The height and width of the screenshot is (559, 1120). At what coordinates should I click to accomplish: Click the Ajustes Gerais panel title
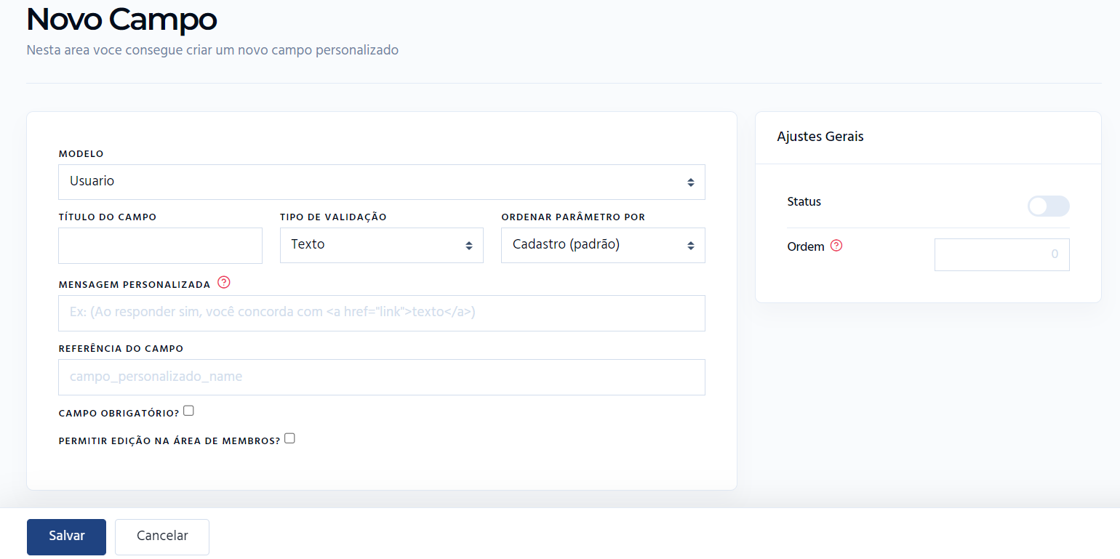(x=820, y=137)
